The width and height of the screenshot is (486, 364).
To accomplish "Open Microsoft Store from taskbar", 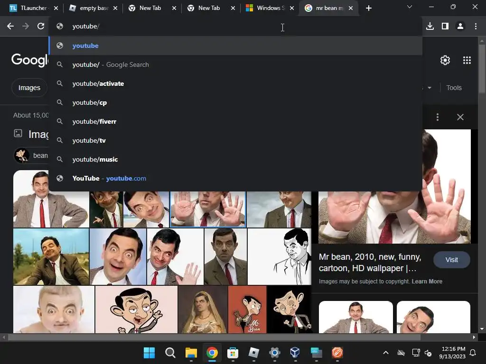I will (x=233, y=353).
